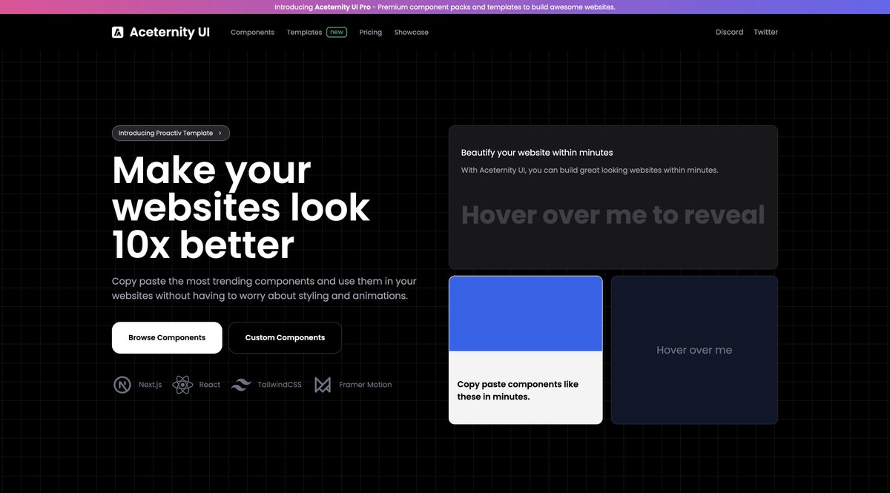Click 'With Aceternity UI, you can build' sentence
Viewport: 890px width, 493px height.
pyautogui.click(x=590, y=171)
